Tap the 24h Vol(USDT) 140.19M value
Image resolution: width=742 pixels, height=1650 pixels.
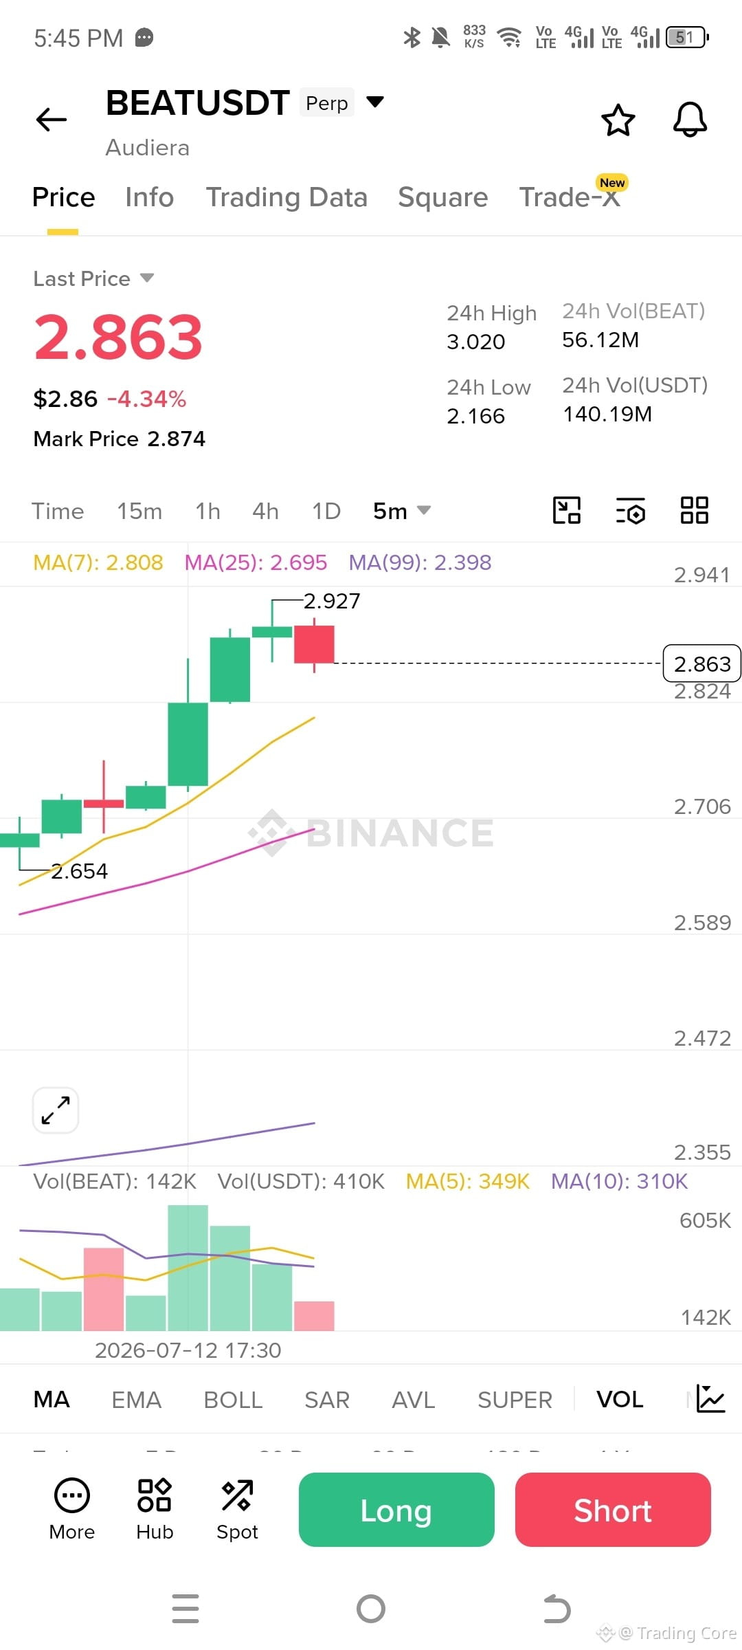pos(607,414)
